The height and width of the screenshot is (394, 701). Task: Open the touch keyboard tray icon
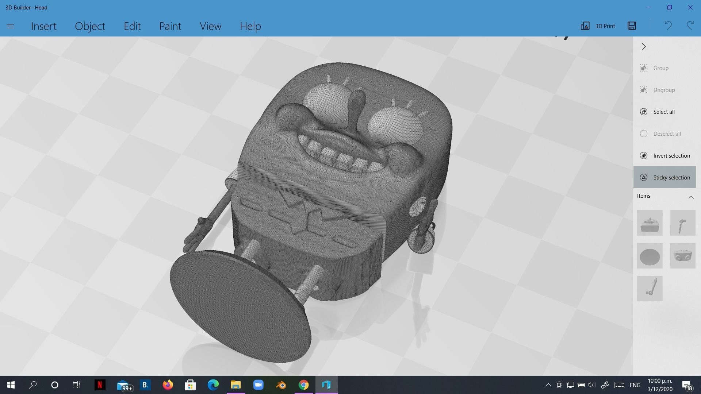tap(619, 385)
